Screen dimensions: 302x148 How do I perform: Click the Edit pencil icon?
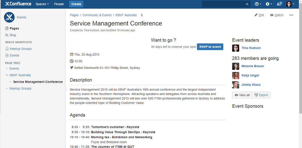coord(256,15)
